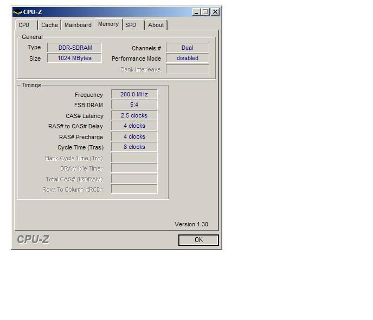Click the Bank Cycle Time (Trc) label
The width and height of the screenshot is (373, 320).
[x=74, y=158]
